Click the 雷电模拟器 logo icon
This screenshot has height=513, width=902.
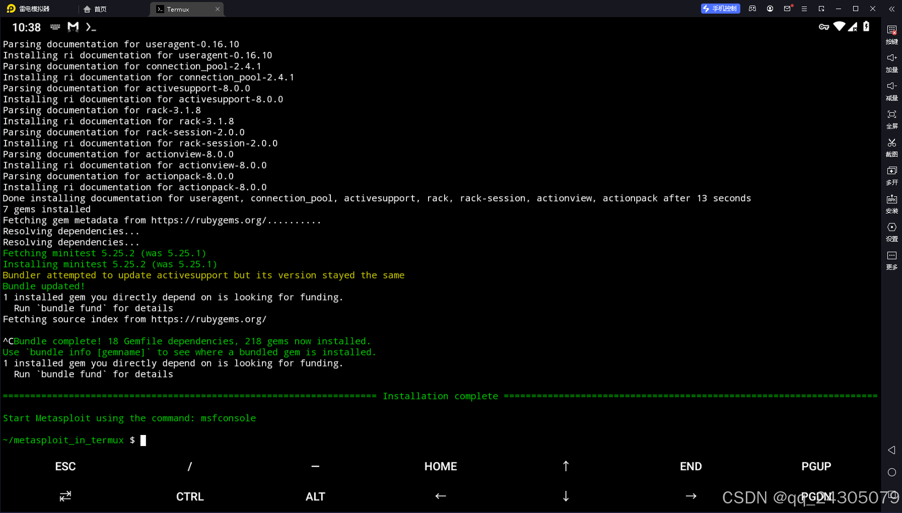[11, 9]
